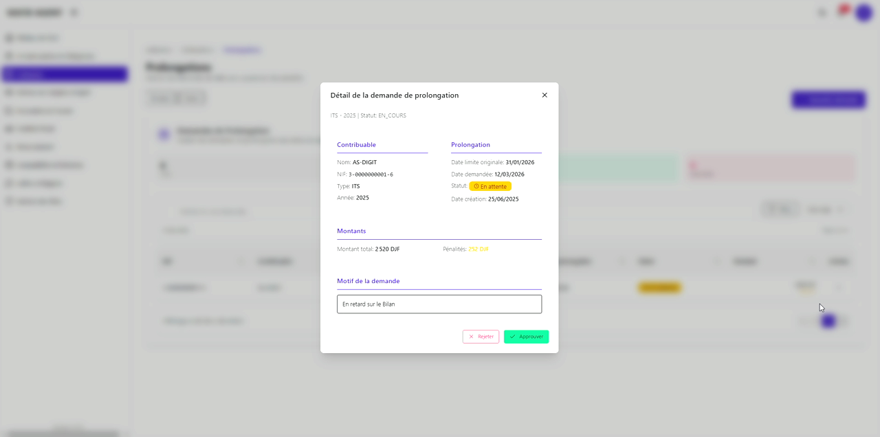Click the green Approuver button

[x=526, y=337]
